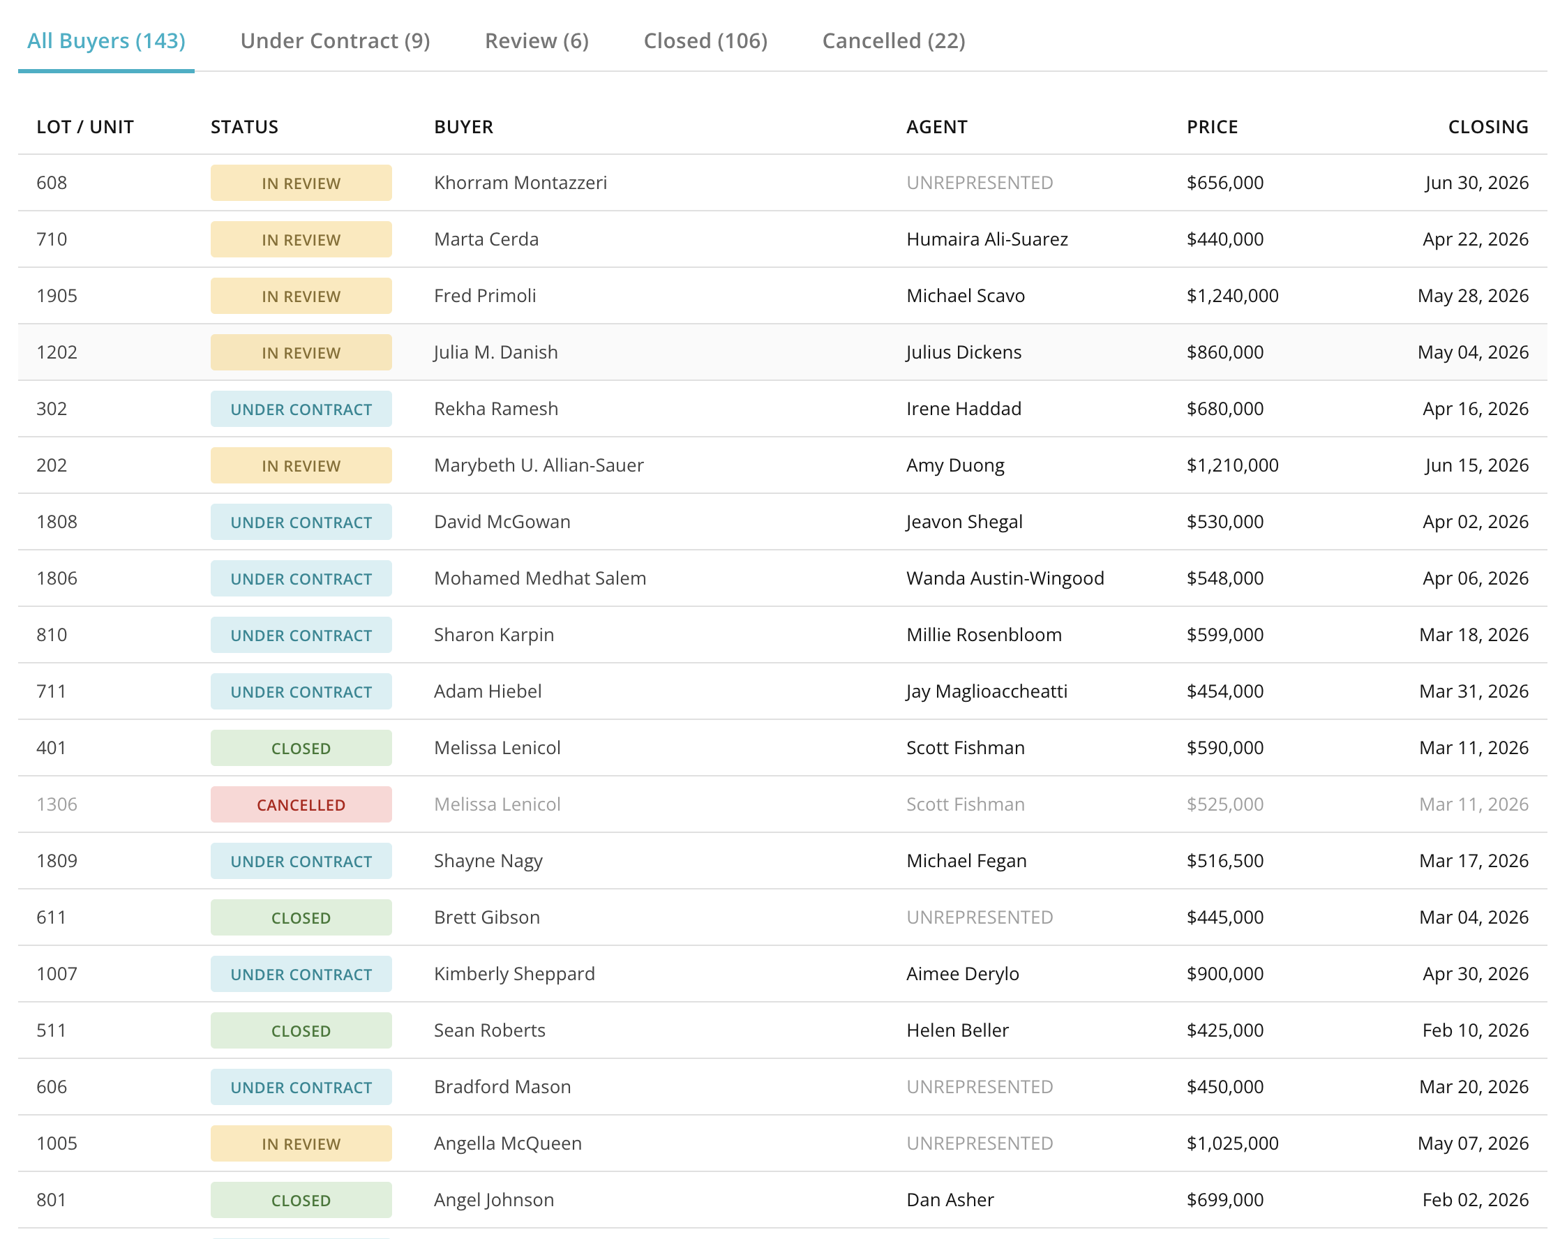Image resolution: width=1567 pixels, height=1239 pixels.
Task: Click Closed status badge for lot 401
Action: click(300, 748)
